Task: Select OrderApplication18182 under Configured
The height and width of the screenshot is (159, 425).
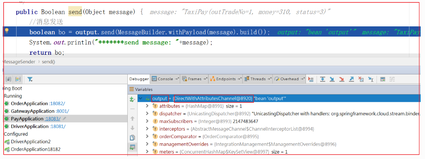Action: point(35,149)
